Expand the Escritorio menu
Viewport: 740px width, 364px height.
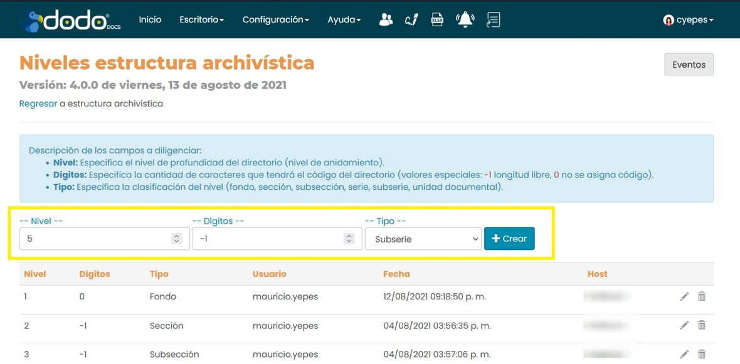tap(201, 20)
